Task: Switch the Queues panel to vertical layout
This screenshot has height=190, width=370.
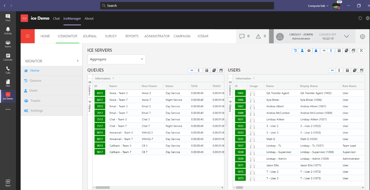Action: pos(199,70)
